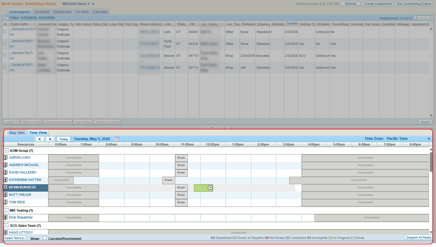Open the Dispatched tab
Viewport: 436px width, 247px height.
click(x=62, y=12)
